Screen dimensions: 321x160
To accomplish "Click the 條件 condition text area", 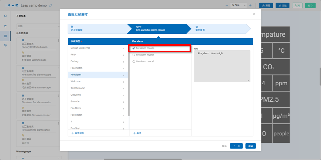I will pyautogui.click(x=222, y=66).
